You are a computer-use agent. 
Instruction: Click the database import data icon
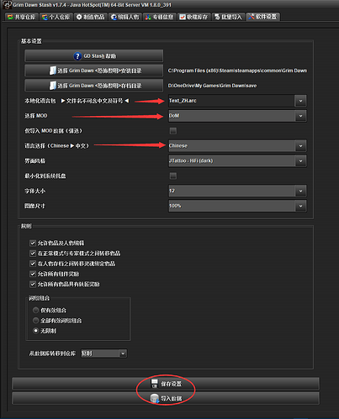point(155,398)
